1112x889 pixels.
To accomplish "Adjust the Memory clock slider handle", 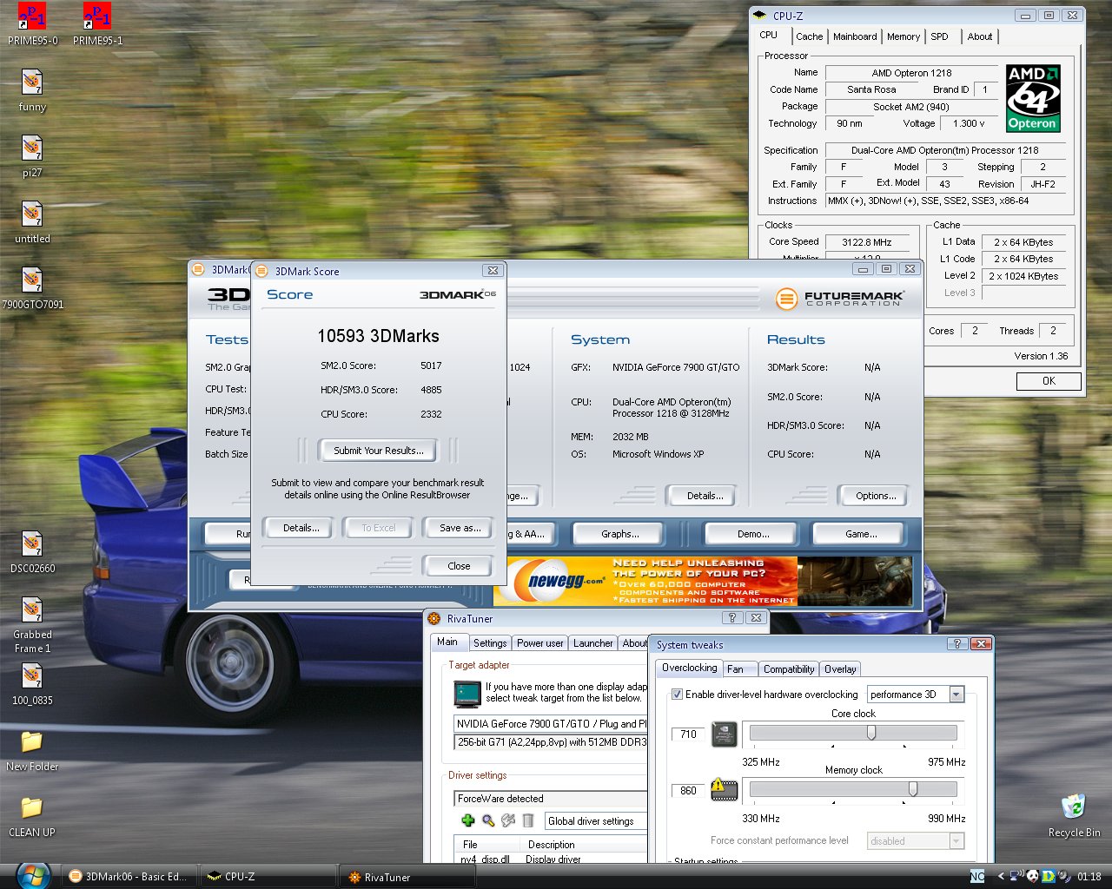I will tap(913, 789).
